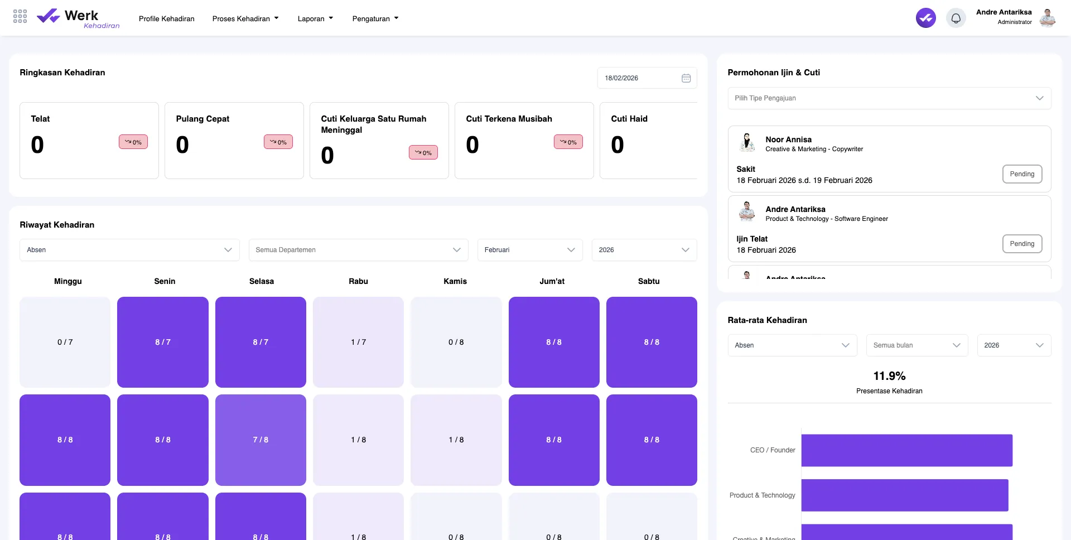Click the 0% trend badge on Pulang Cepat

(278, 142)
